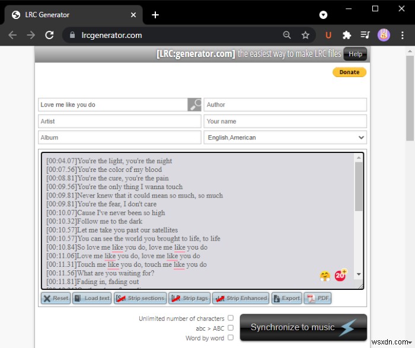Toggle the abc > ABC checkbox
This screenshot has height=348, width=415.
click(x=231, y=328)
